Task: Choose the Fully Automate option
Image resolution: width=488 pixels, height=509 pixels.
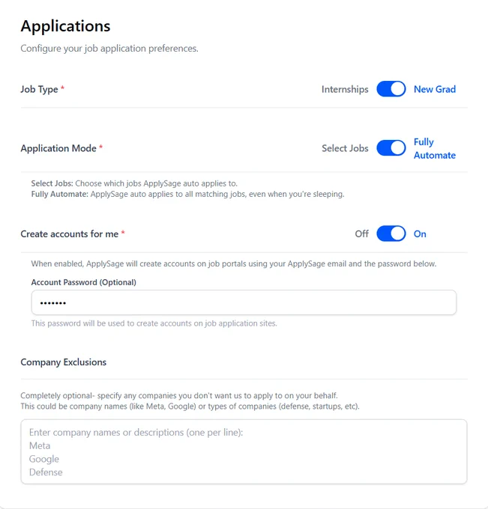Action: point(435,148)
